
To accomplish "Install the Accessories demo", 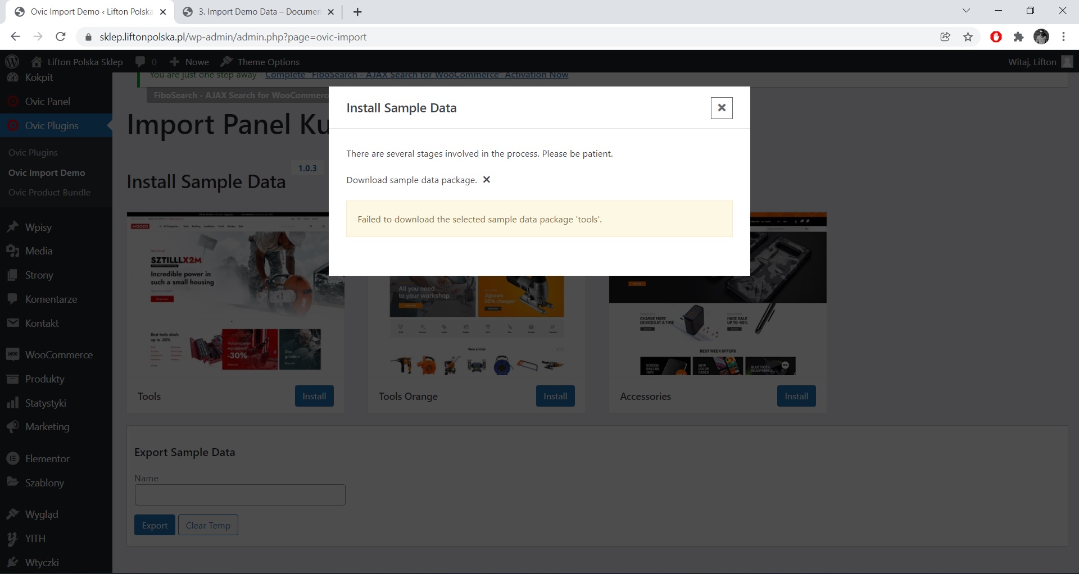I will 796,396.
